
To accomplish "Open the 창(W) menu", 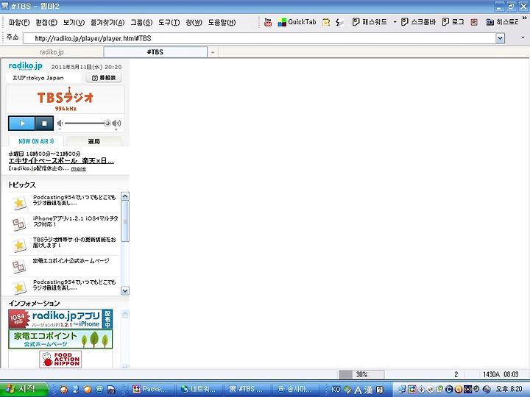I will [x=194, y=23].
